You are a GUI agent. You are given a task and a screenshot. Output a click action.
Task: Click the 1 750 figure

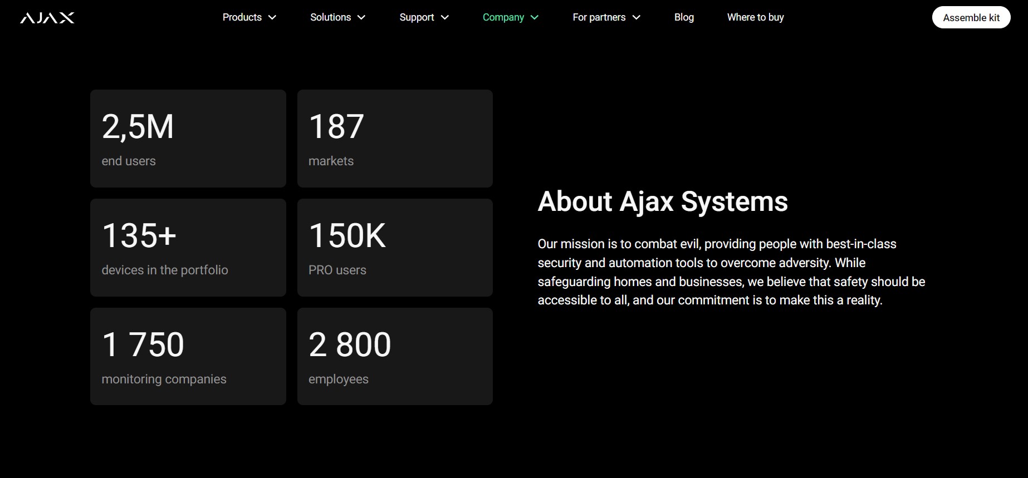point(143,344)
